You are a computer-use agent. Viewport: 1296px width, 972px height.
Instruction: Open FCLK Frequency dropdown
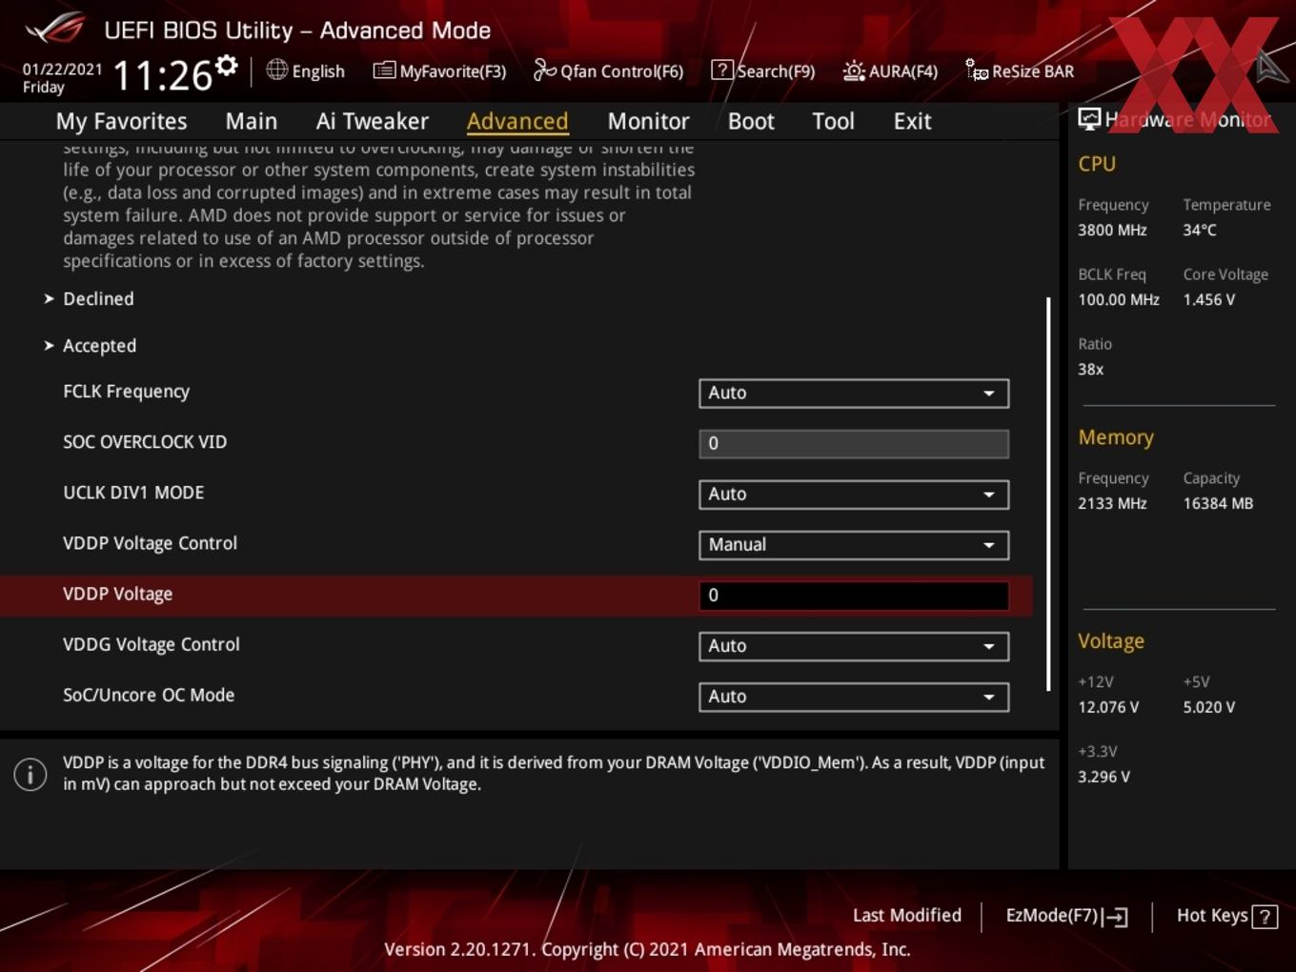pos(854,393)
